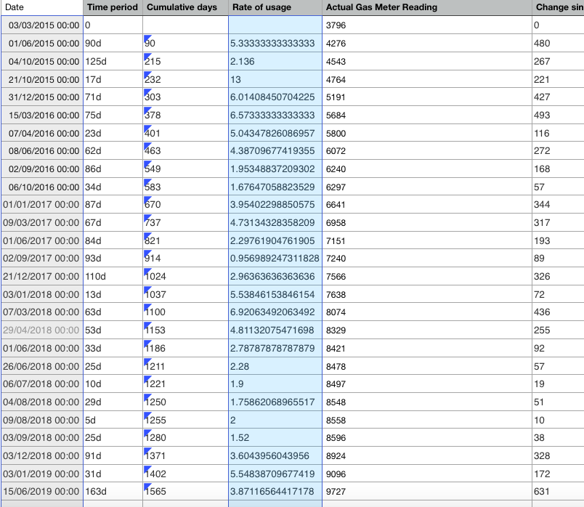Click the change cell 344
Viewport: 584px width, 507px height.
click(558, 205)
